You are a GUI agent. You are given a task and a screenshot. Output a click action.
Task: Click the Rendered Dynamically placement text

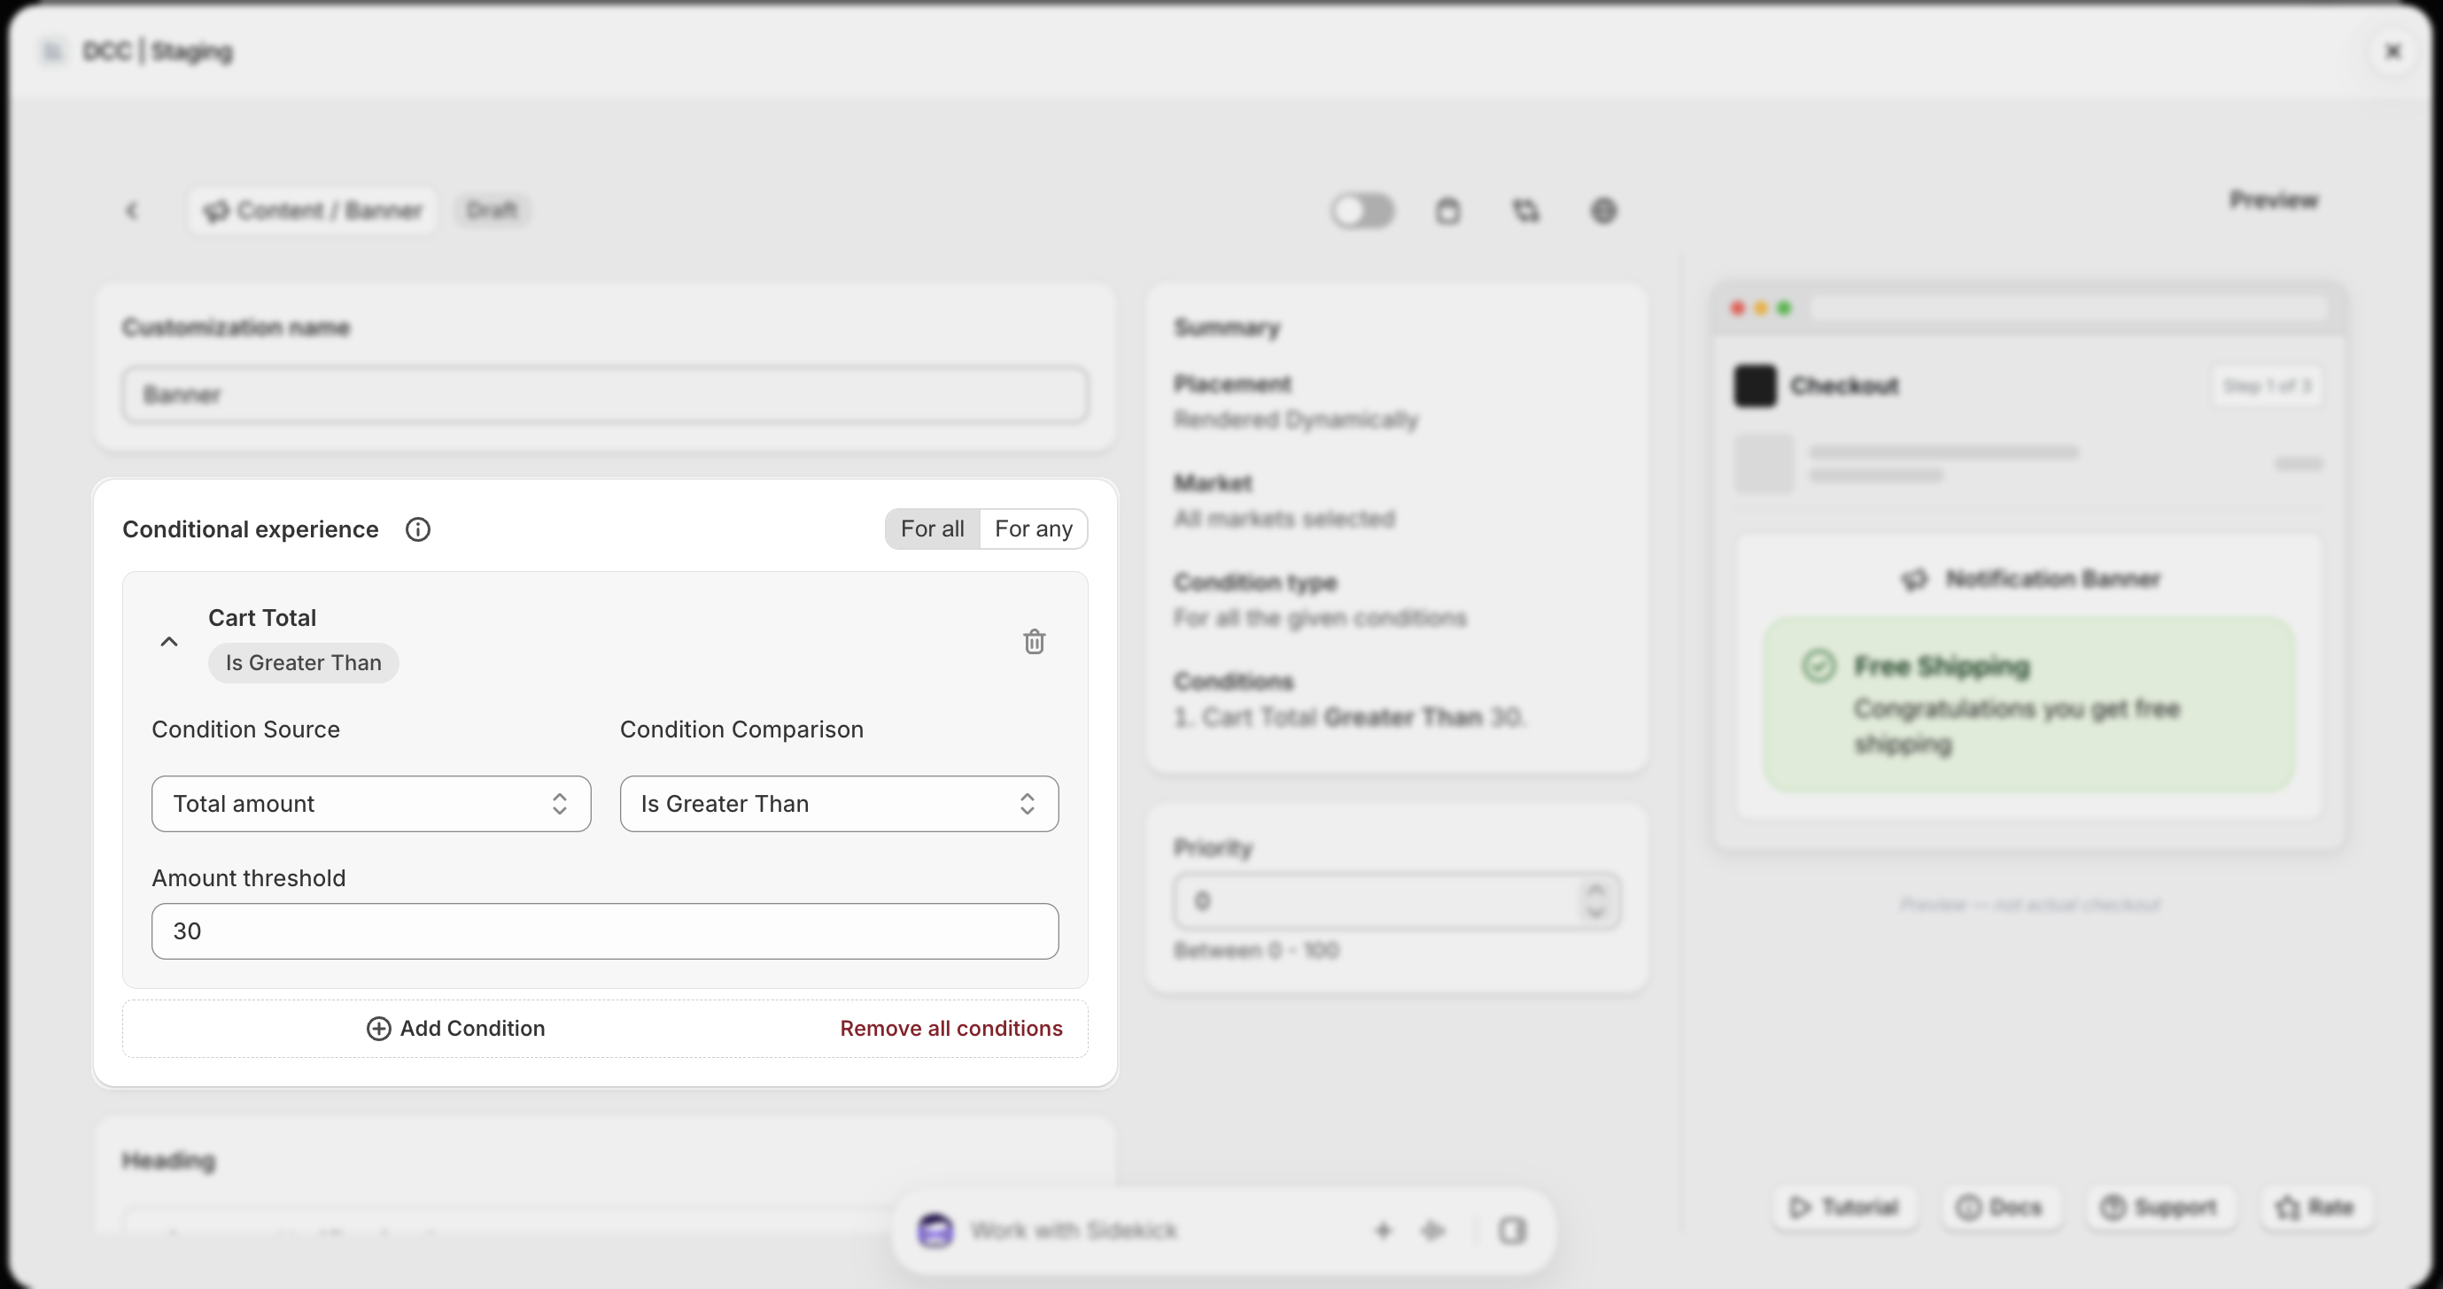coord(1296,420)
